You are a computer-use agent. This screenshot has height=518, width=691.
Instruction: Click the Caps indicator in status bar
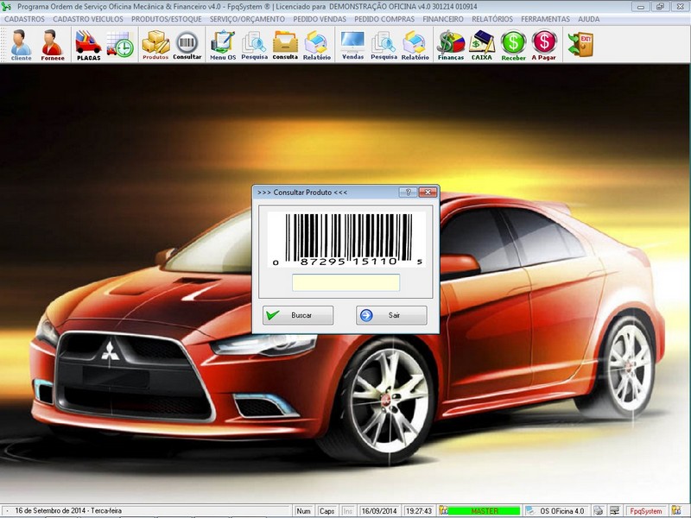(x=327, y=511)
